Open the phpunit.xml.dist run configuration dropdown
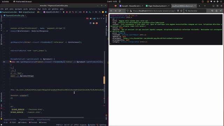 pyautogui.click(x=52, y=12)
